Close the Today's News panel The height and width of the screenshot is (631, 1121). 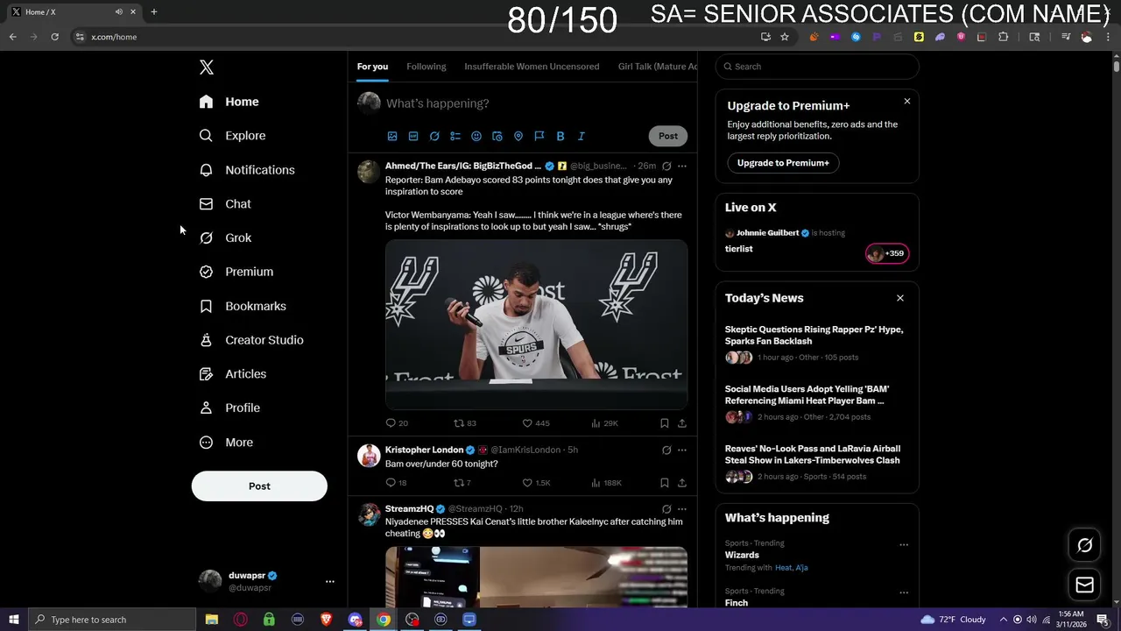(x=900, y=298)
